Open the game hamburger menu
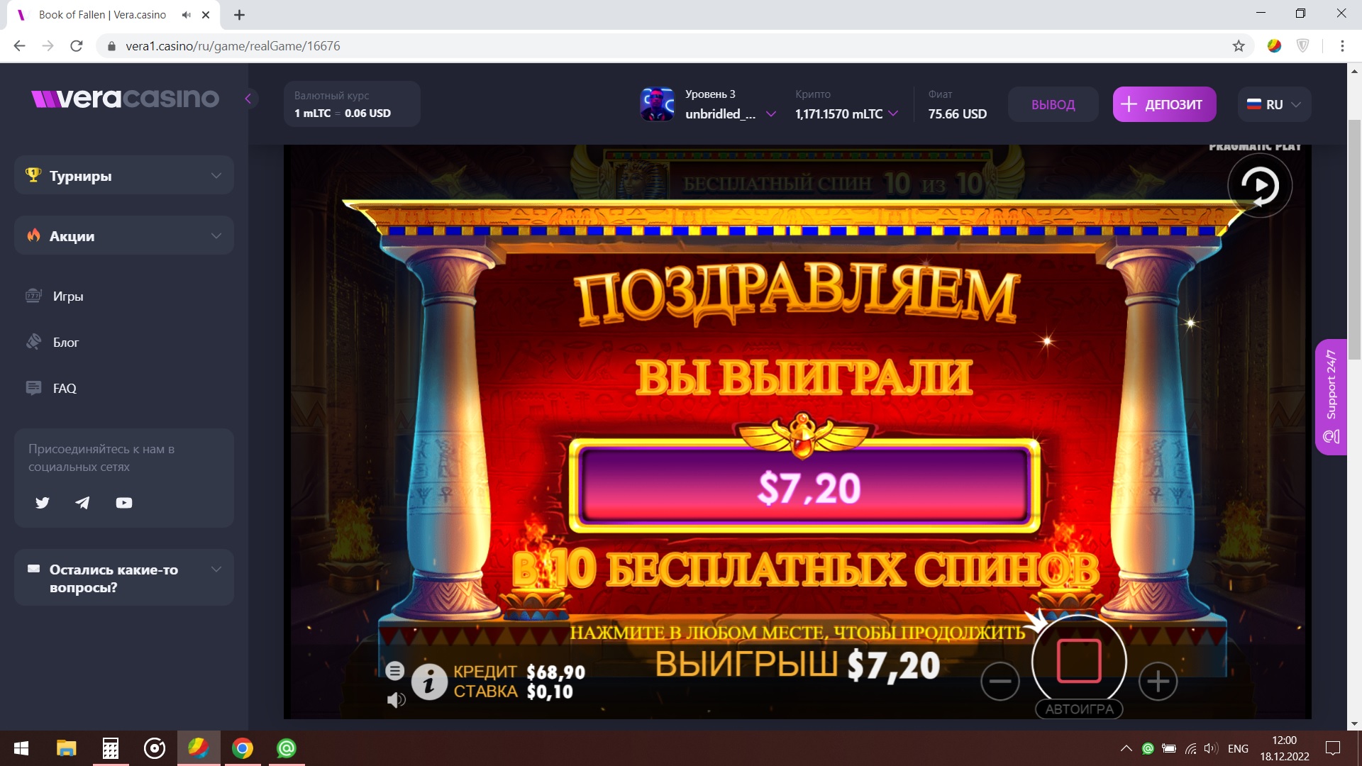This screenshot has height=766, width=1362. tap(395, 670)
